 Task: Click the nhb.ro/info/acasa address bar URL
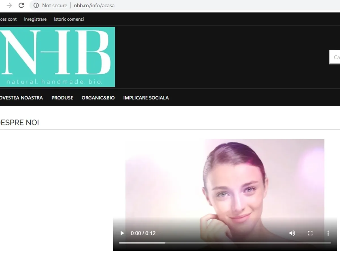coord(94,5)
